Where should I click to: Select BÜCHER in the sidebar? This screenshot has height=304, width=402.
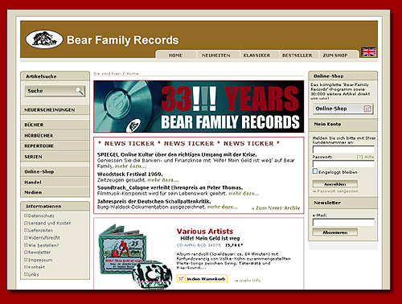[55, 125]
